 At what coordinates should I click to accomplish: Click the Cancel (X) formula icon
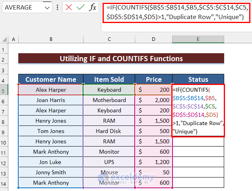click(69, 8)
